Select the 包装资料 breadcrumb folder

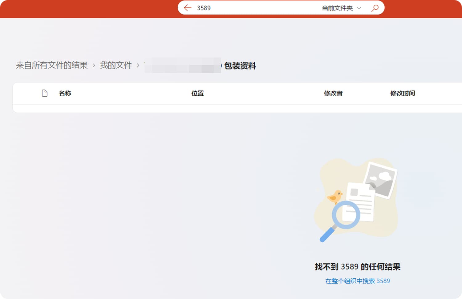[x=240, y=66]
